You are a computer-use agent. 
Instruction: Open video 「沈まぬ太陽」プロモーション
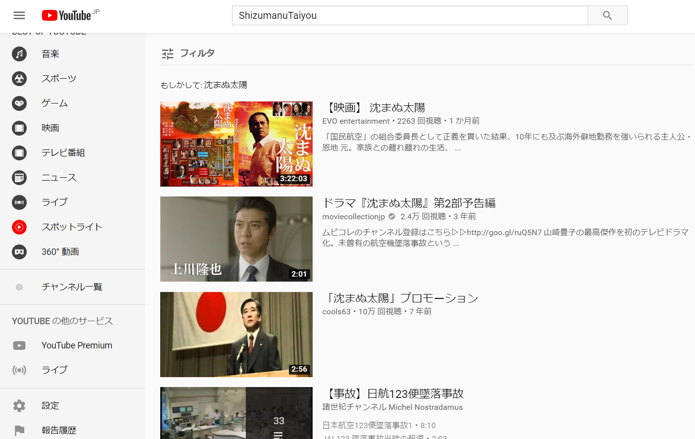tap(400, 298)
